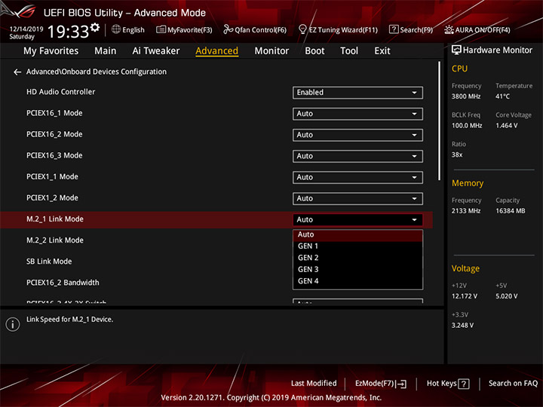
Task: Select GEN 3 link speed option
Action: point(357,270)
